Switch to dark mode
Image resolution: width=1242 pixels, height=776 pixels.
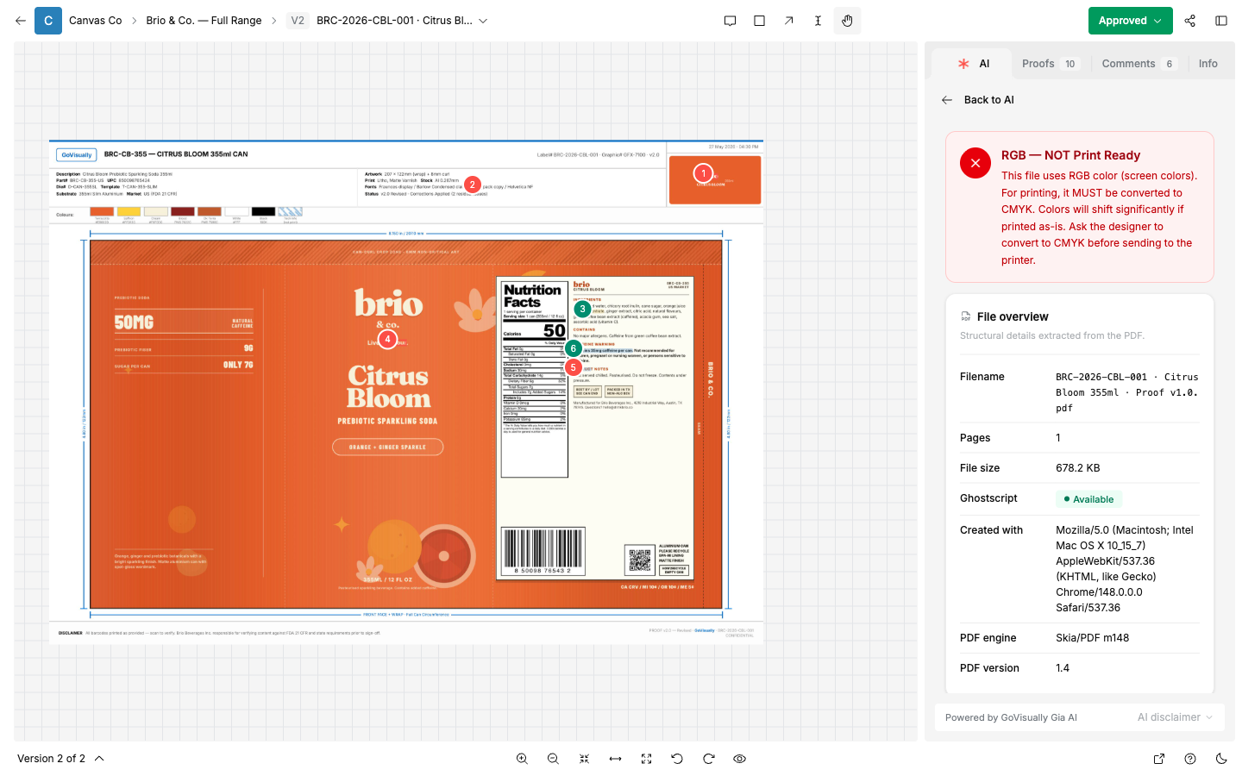(x=1221, y=759)
